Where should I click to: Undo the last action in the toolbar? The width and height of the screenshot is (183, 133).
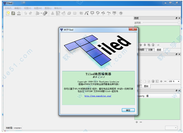25,13
